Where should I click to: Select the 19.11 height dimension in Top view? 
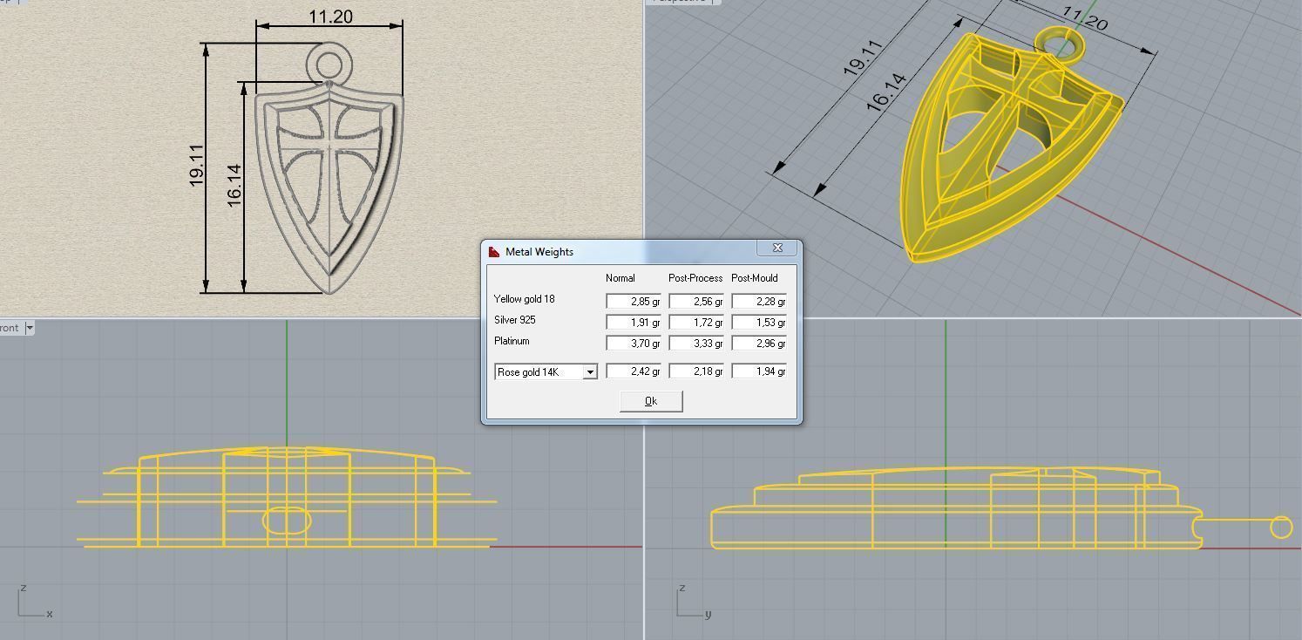196,164
